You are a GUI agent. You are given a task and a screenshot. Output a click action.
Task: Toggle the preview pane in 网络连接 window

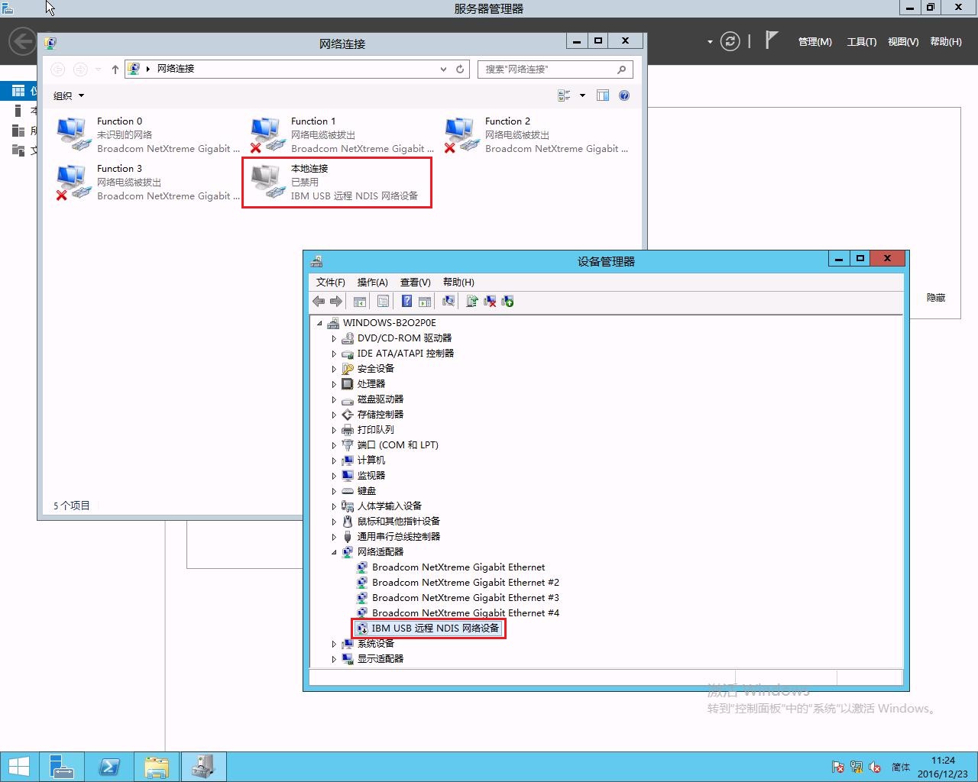[x=603, y=95]
